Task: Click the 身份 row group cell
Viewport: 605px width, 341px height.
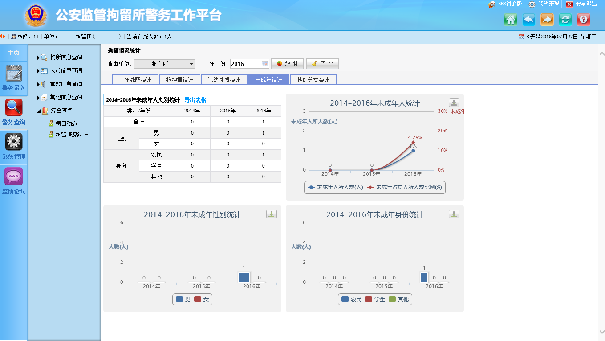Action: click(x=121, y=166)
